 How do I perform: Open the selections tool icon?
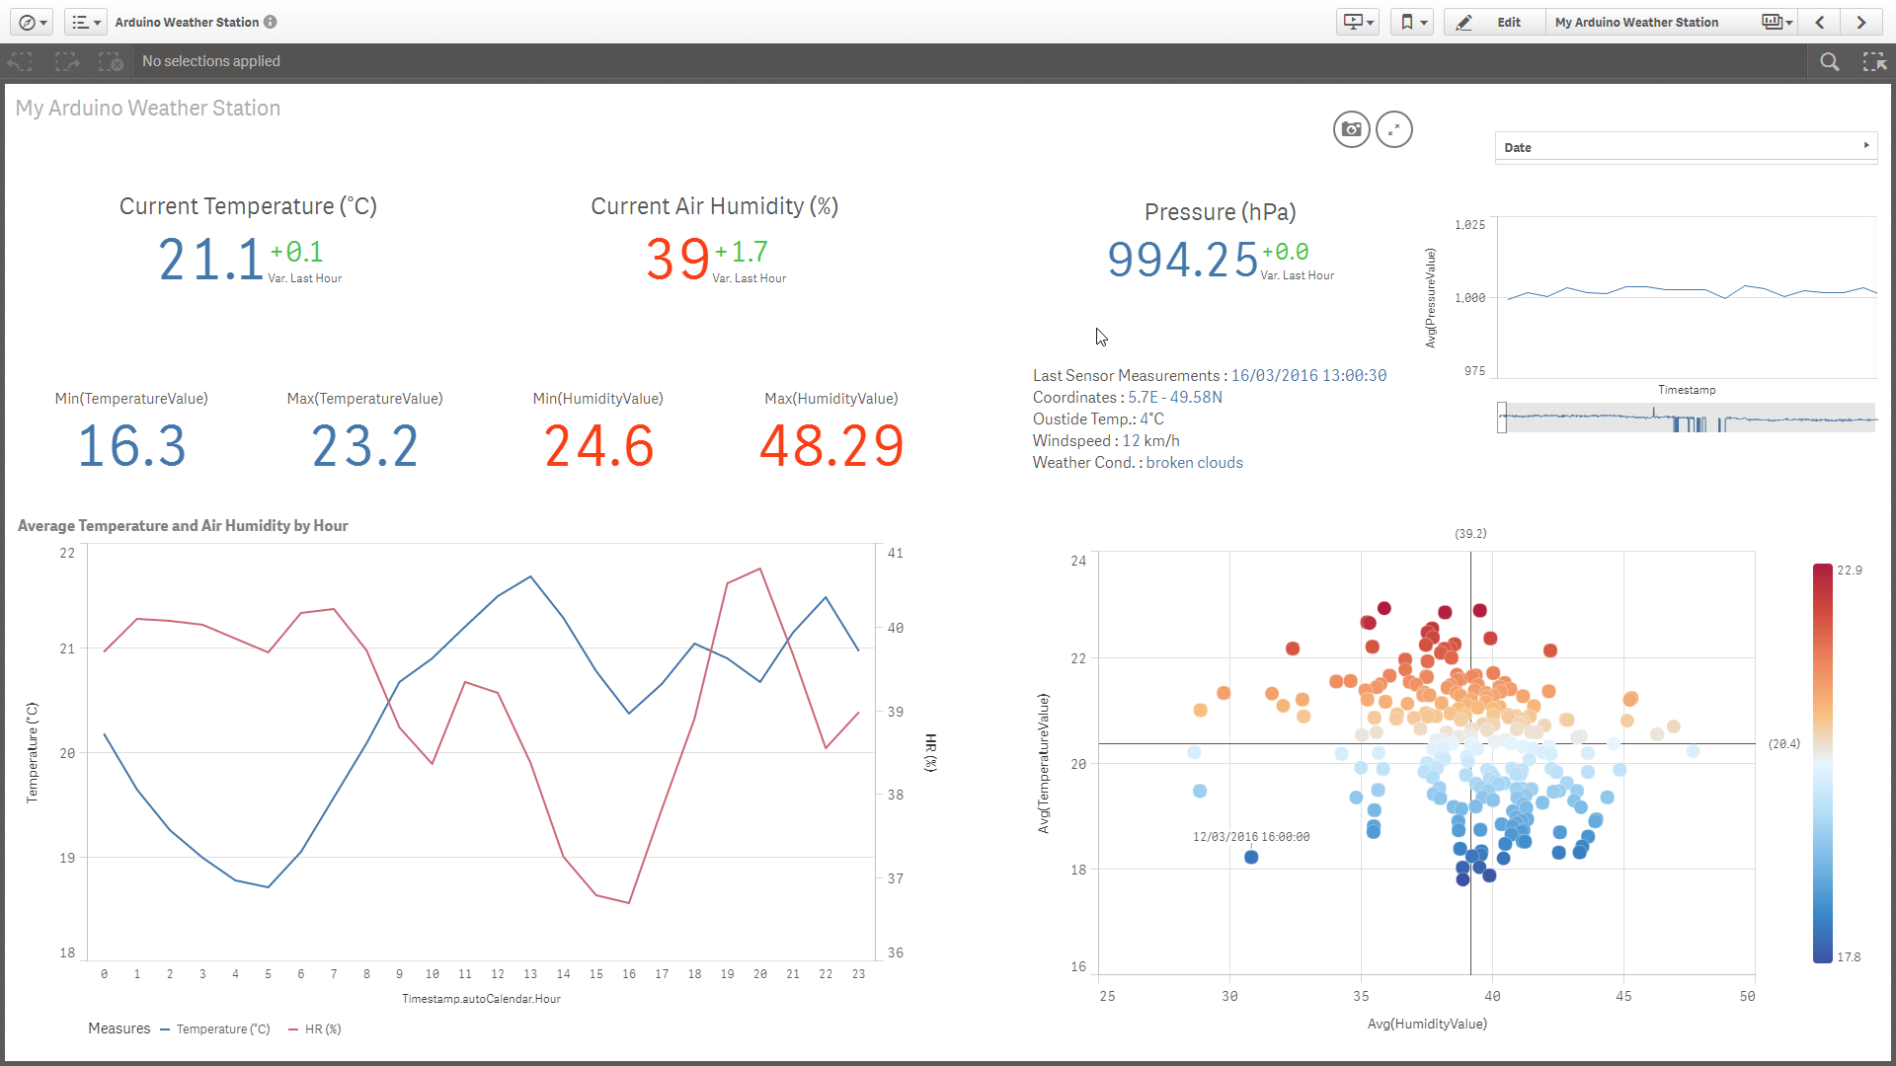[x=1873, y=61]
